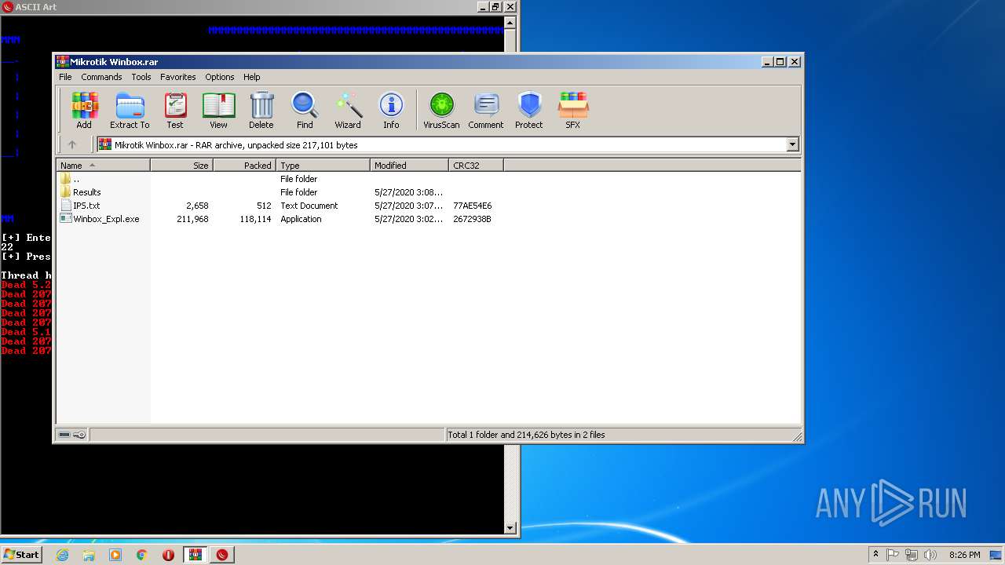Click packed size 118,114
Viewport: 1005px width, 565px height.
tap(255, 219)
